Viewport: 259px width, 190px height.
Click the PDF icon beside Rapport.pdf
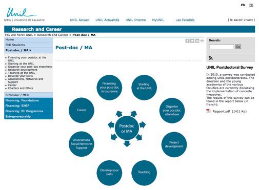[208, 111]
